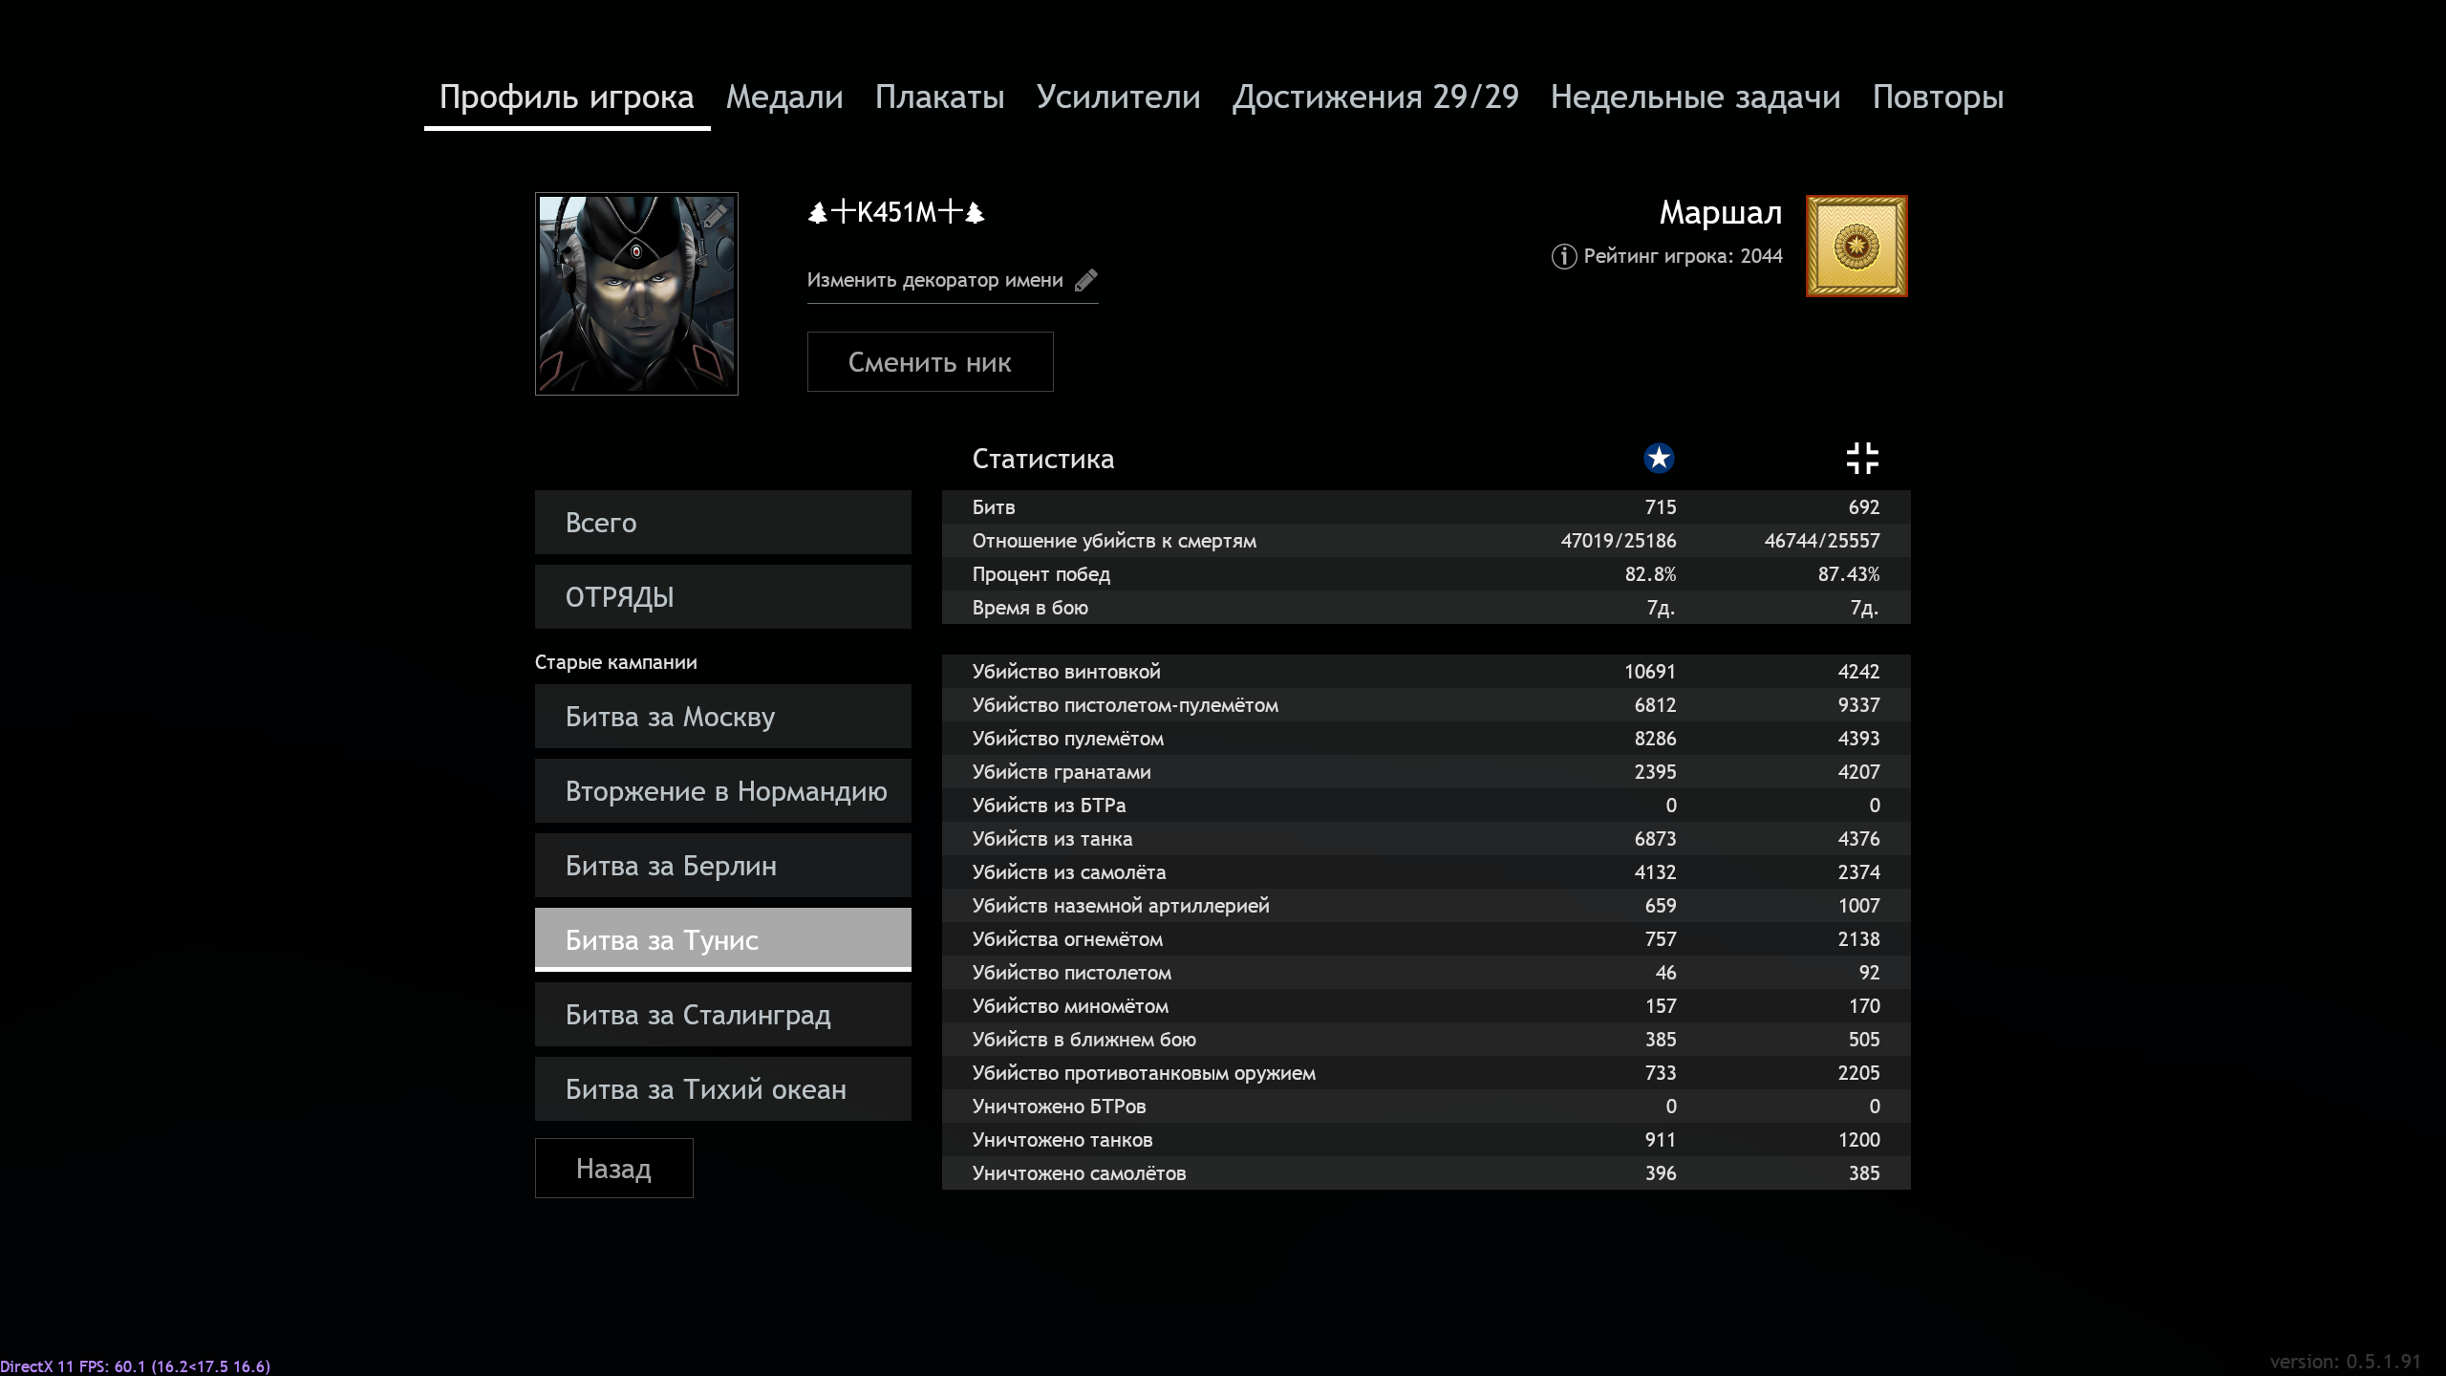Image resolution: width=2446 pixels, height=1376 pixels.
Task: Click the name decorator edit pencil icon
Action: 1085,280
